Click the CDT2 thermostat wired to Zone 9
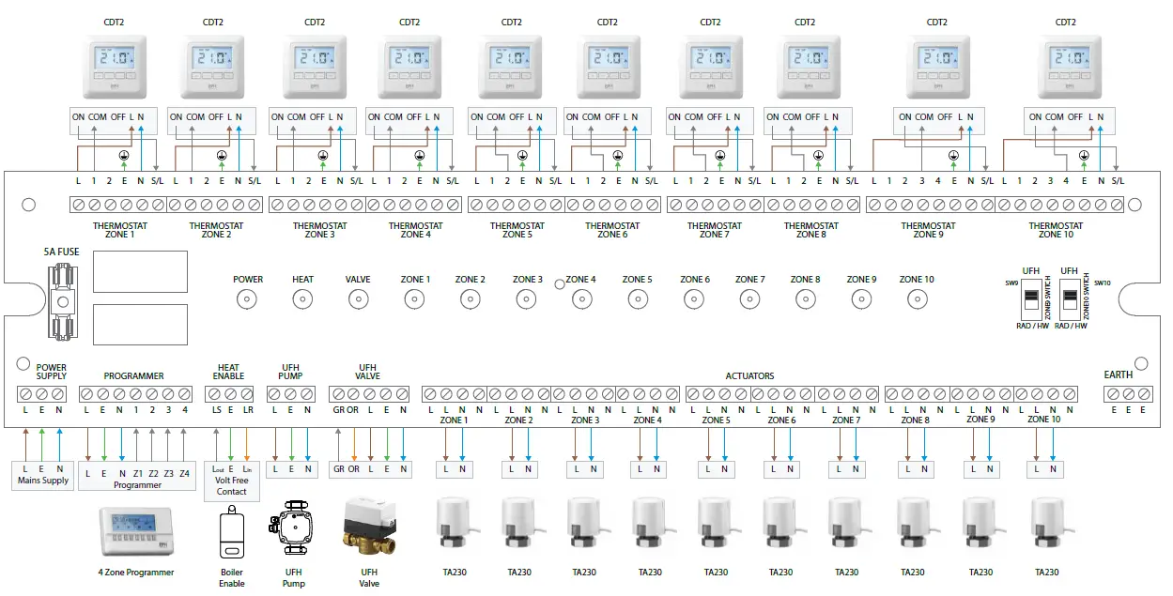Viewport: 1173px width, 596px height. click(937, 68)
